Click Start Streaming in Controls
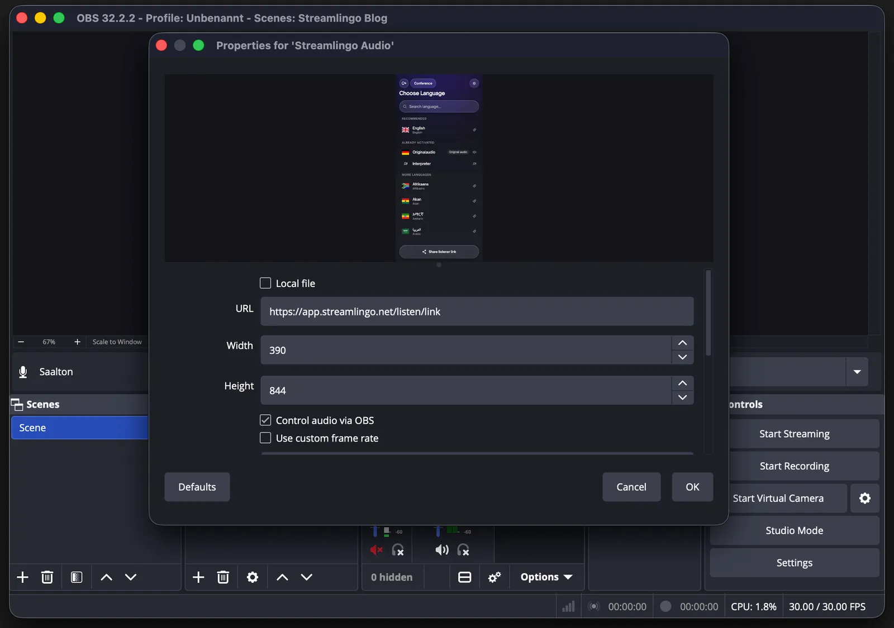This screenshot has width=894, height=628. pos(794,434)
